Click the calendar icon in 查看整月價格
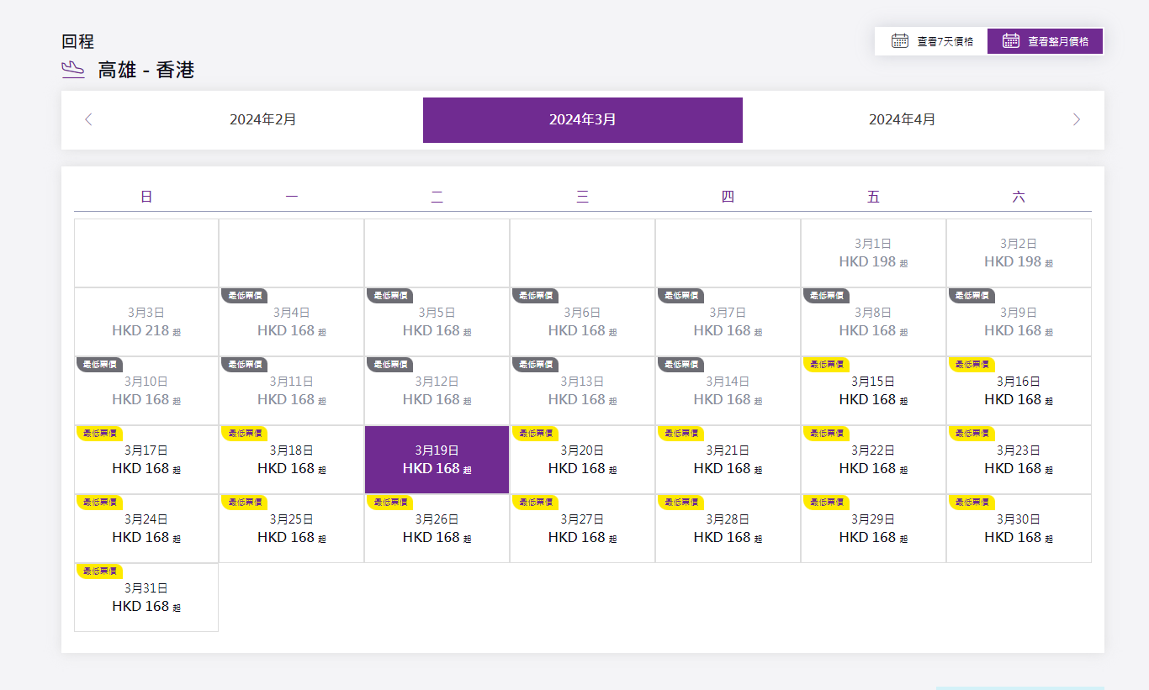Screen dimensions: 1149x690 click(x=1011, y=40)
